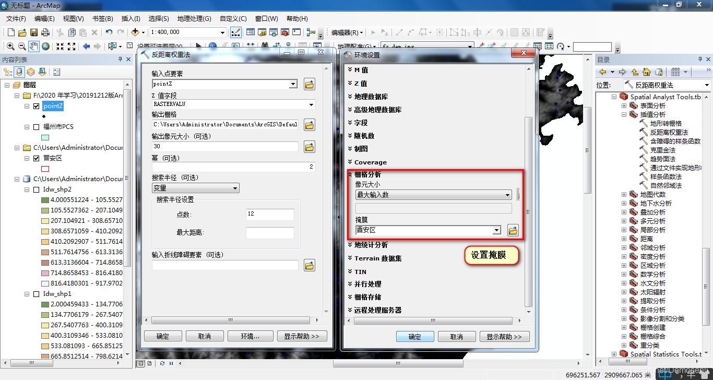The width and height of the screenshot is (713, 380).
Task: Click 显示帮助 >> in 反距离权重法 dialog
Action: tap(302, 336)
